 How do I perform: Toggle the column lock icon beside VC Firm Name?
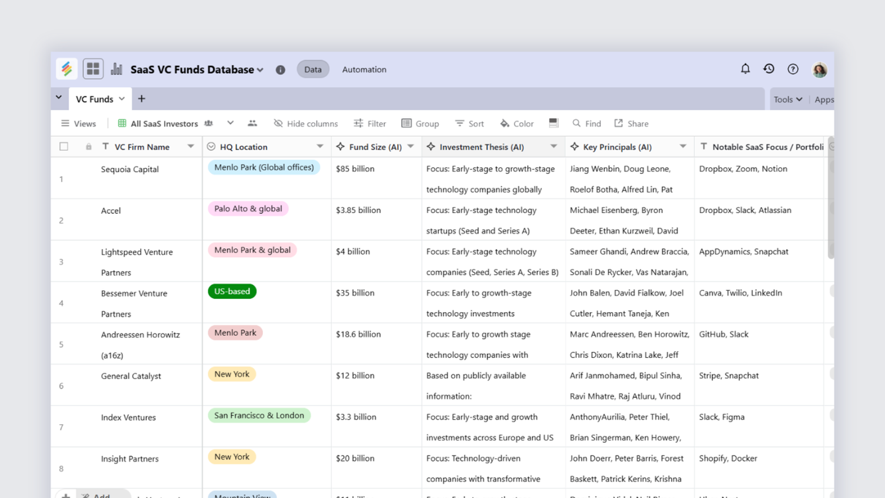click(x=89, y=146)
